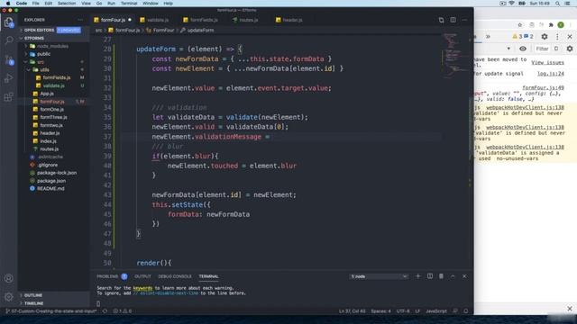Toggle live expression eye icon in console
Screen dimensions: 577x324
click(x=523, y=49)
